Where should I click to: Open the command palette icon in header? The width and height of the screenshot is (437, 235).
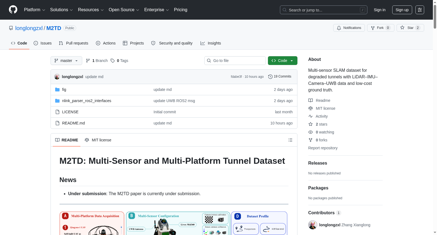(420, 10)
